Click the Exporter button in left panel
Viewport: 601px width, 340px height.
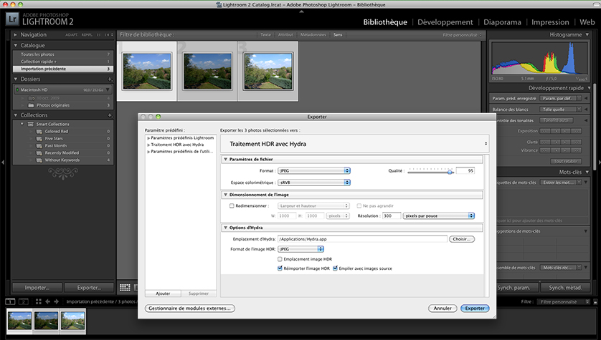click(89, 288)
